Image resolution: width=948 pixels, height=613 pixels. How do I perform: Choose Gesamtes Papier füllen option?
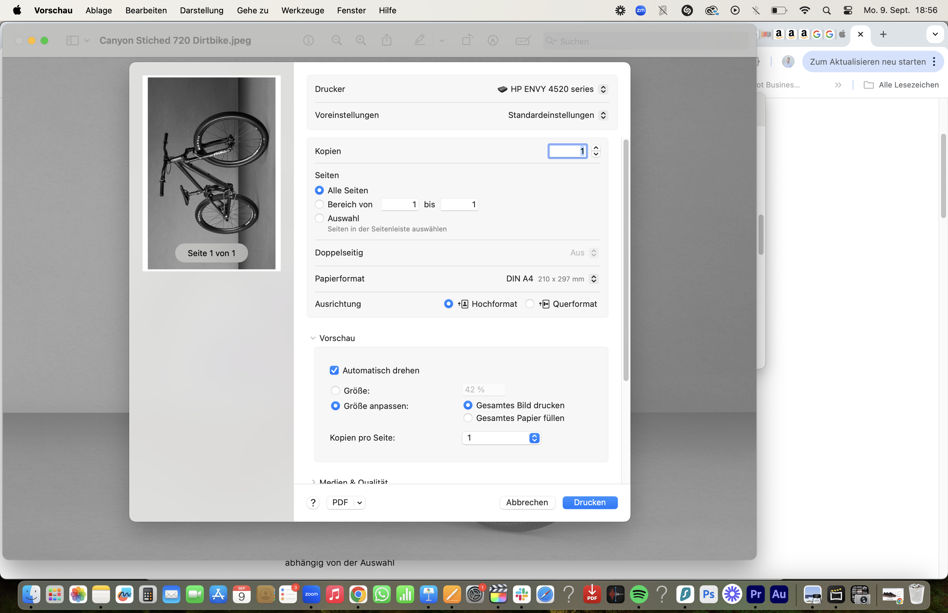[x=468, y=418]
